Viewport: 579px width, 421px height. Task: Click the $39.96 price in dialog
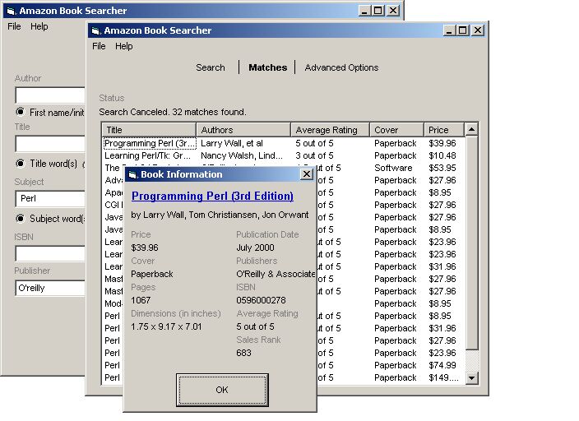click(145, 248)
